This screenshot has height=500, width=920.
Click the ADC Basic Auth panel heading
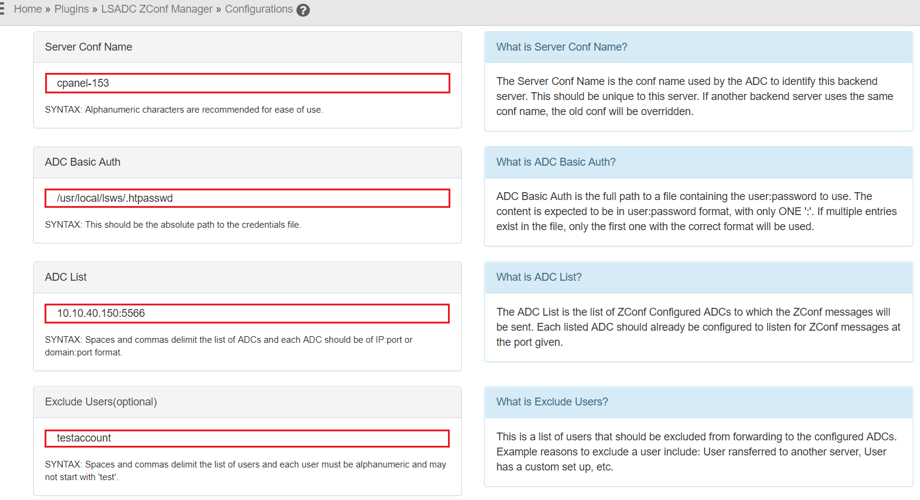point(247,162)
